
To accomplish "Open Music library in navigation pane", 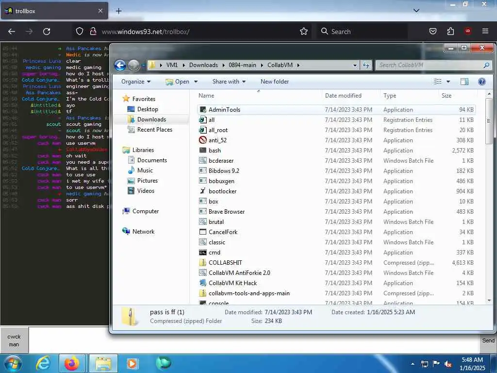I will coord(145,170).
